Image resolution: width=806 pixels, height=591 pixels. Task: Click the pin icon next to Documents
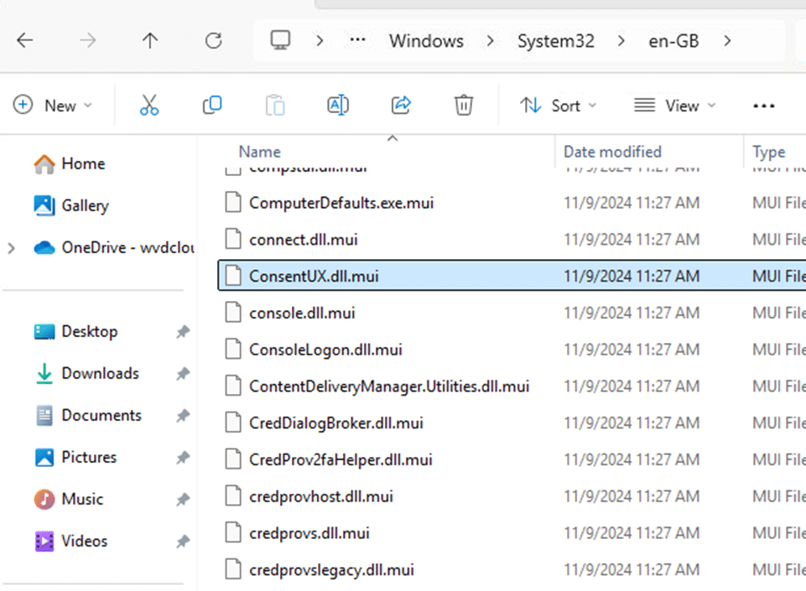pyautogui.click(x=183, y=416)
